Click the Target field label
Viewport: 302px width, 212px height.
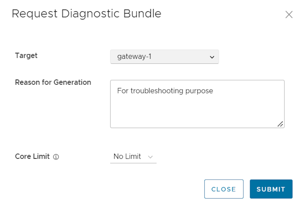coord(26,56)
